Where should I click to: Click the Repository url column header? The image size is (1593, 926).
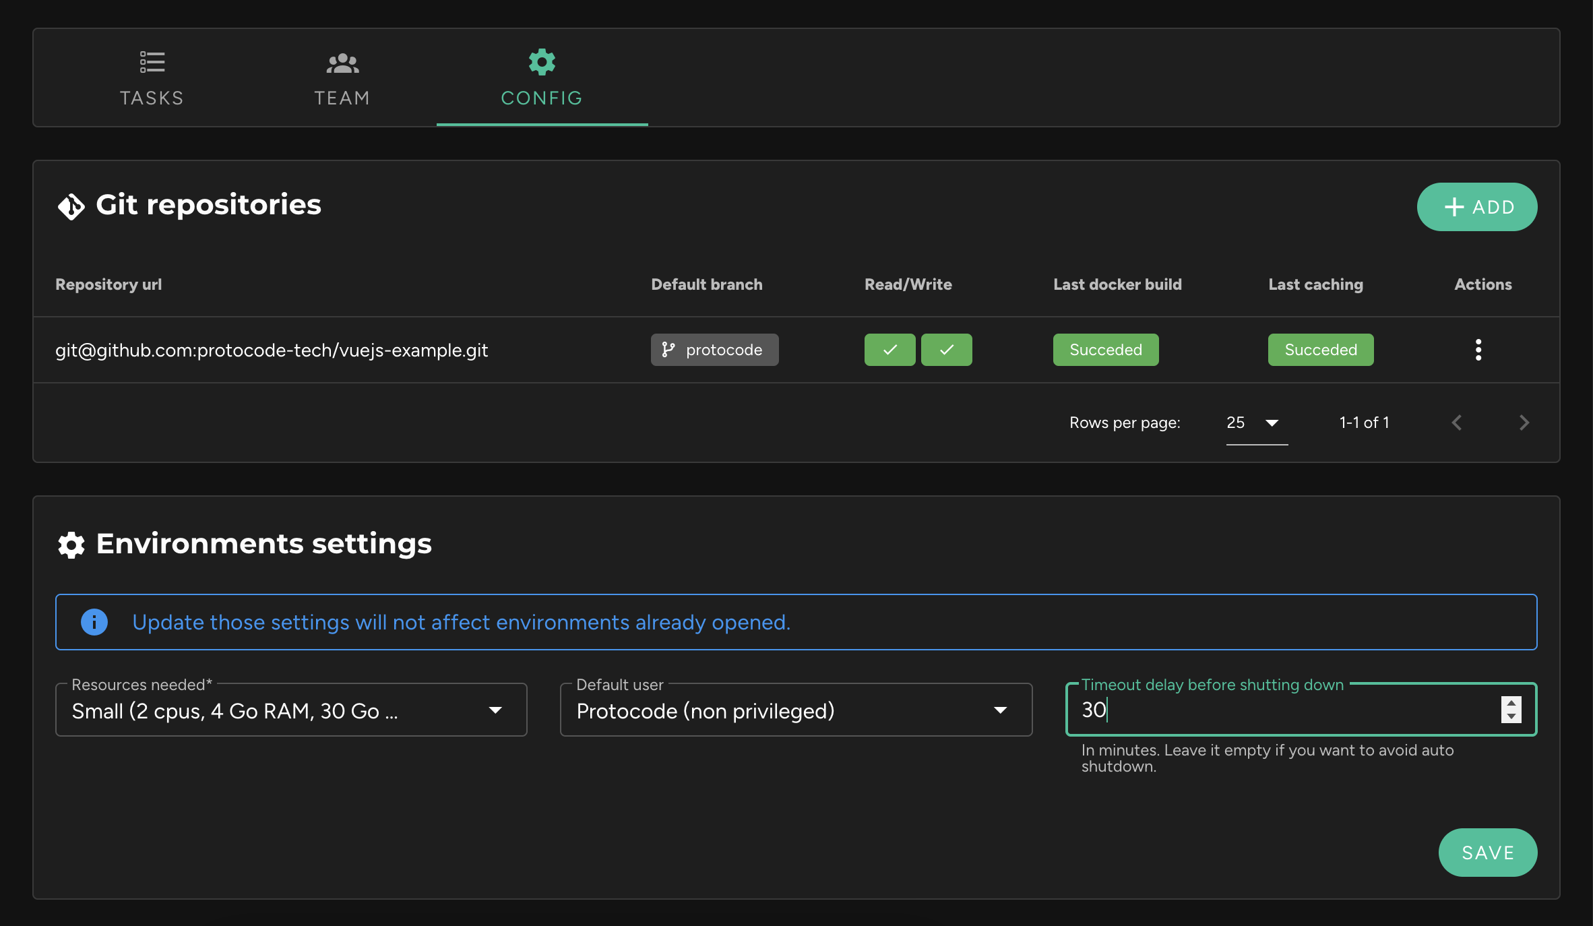(x=108, y=284)
